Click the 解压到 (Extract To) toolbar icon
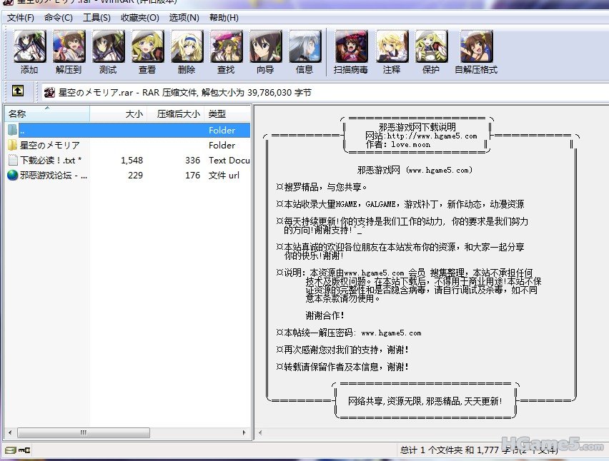This screenshot has width=609, height=461. pyautogui.click(x=69, y=51)
